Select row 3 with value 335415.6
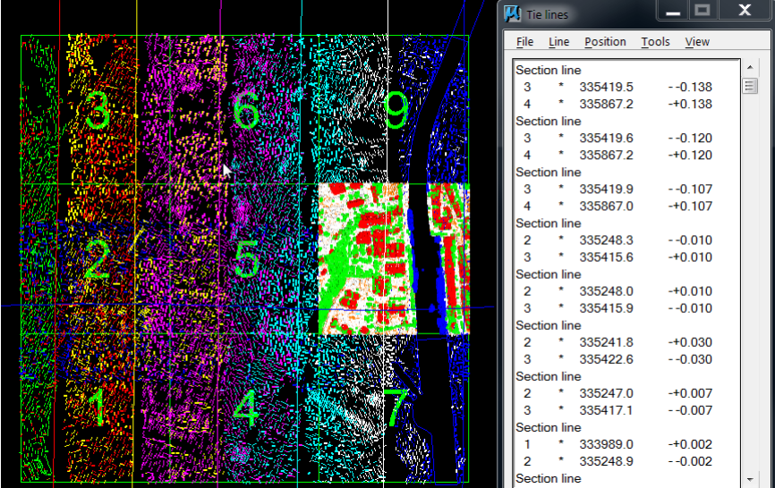Screen dimensions: 775x488 tap(626, 257)
